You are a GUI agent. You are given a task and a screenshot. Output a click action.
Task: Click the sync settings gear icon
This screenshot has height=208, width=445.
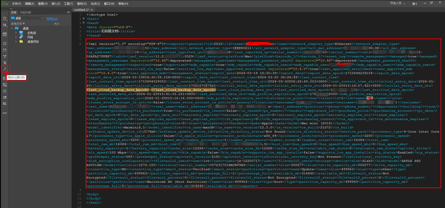coord(415,4)
